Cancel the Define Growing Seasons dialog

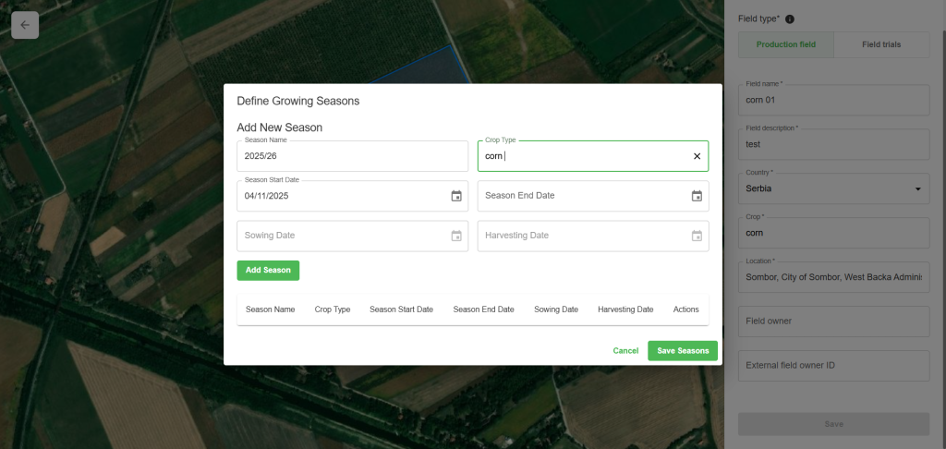[x=625, y=351]
